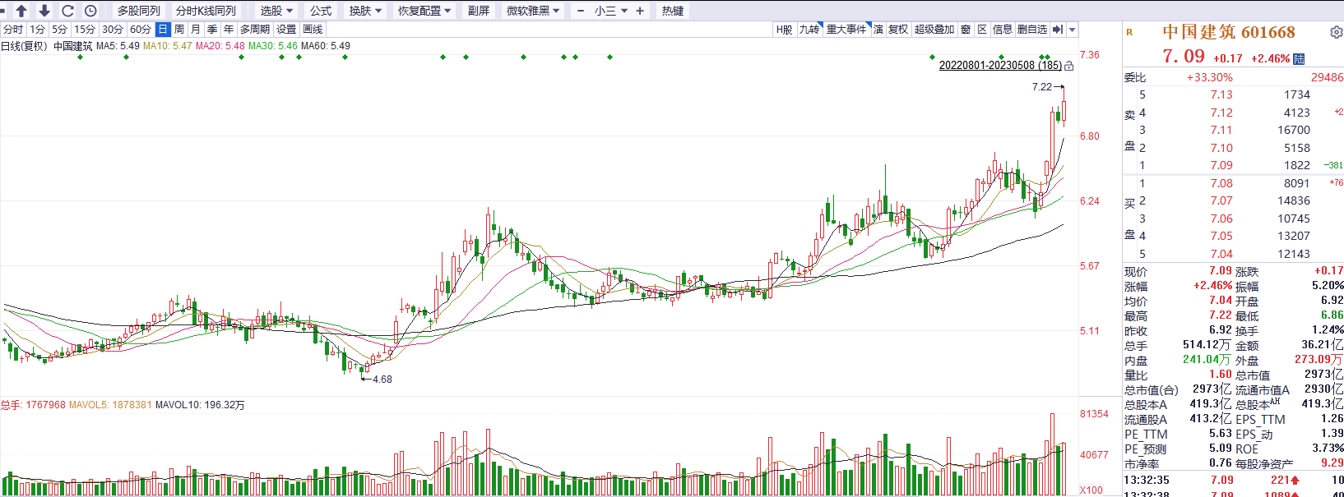Select the 周 weekly period tab

179,30
